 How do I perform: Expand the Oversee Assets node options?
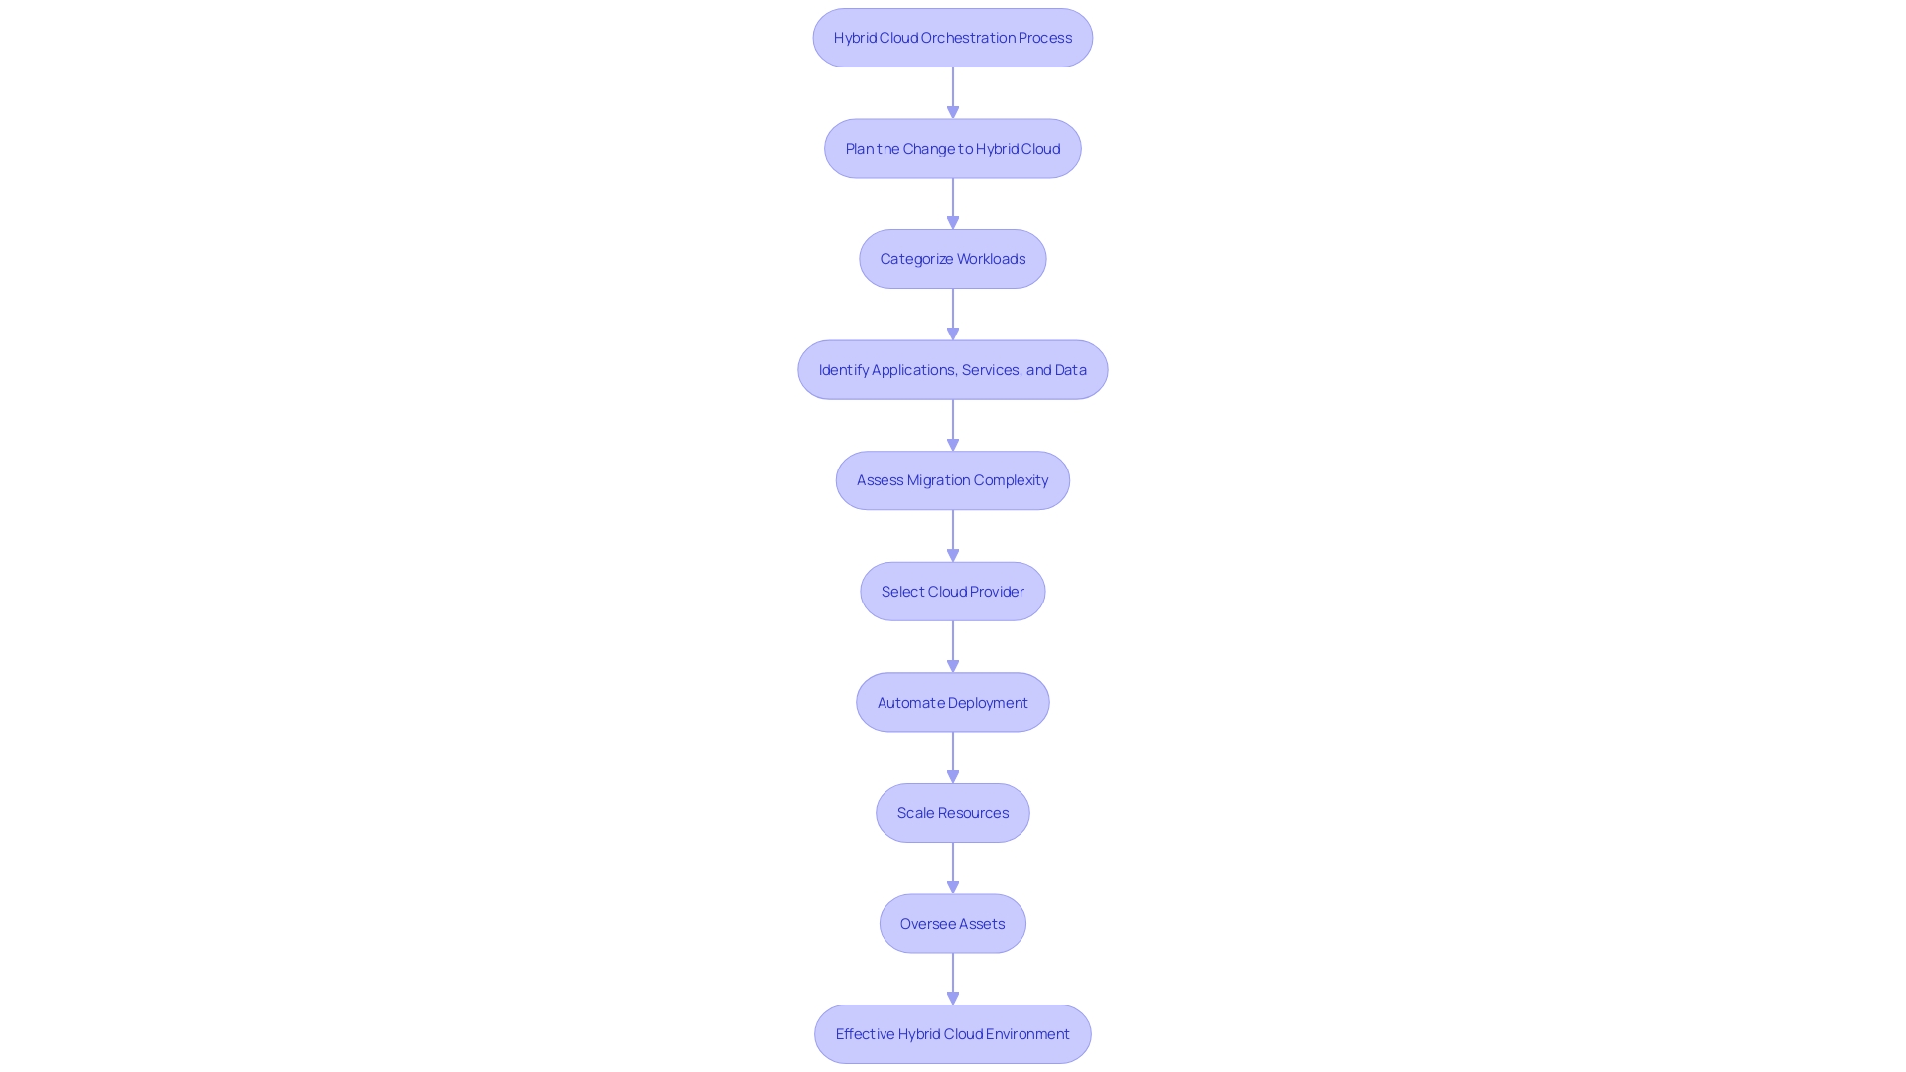pos(952,923)
